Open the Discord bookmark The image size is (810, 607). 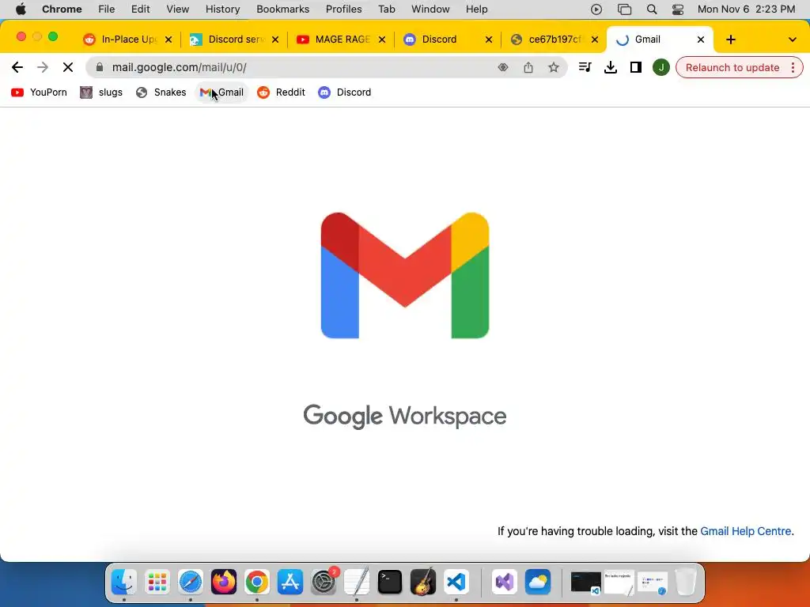click(x=345, y=92)
